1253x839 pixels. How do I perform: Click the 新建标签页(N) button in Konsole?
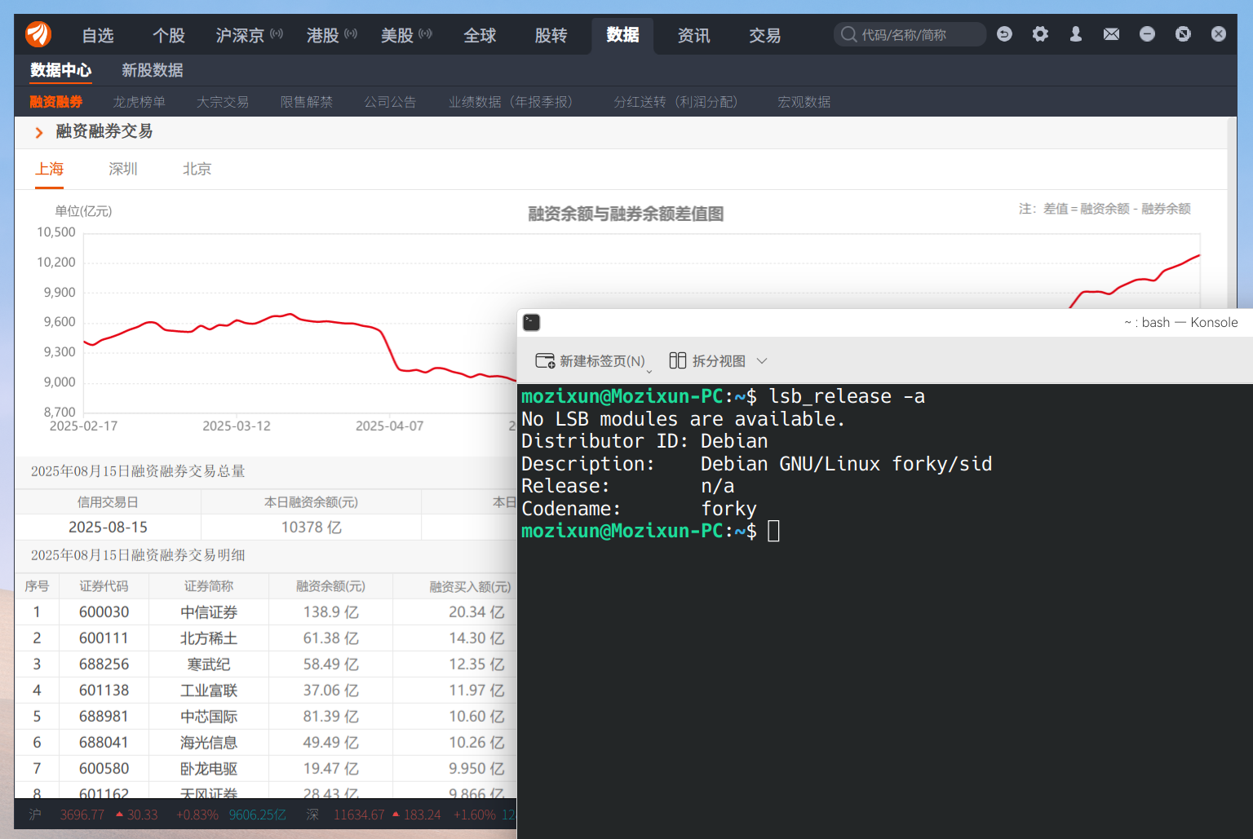point(594,360)
